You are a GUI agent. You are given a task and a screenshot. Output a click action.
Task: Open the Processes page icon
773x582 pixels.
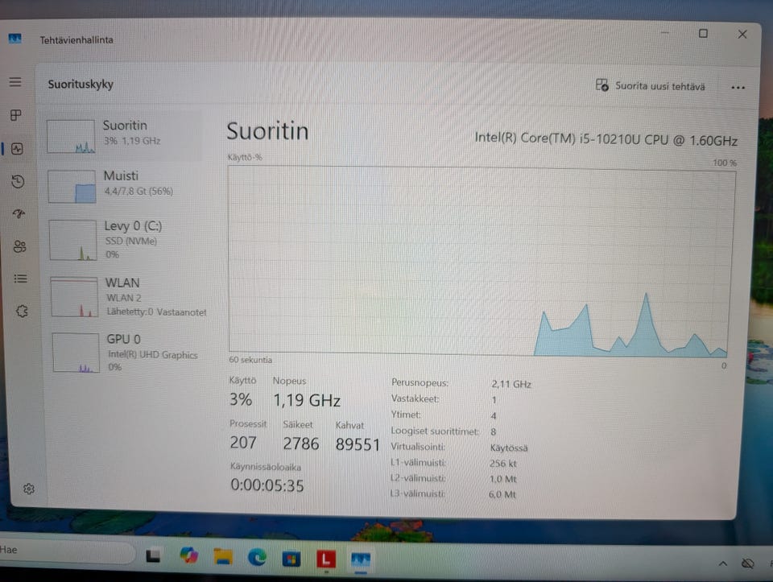pyautogui.click(x=16, y=115)
